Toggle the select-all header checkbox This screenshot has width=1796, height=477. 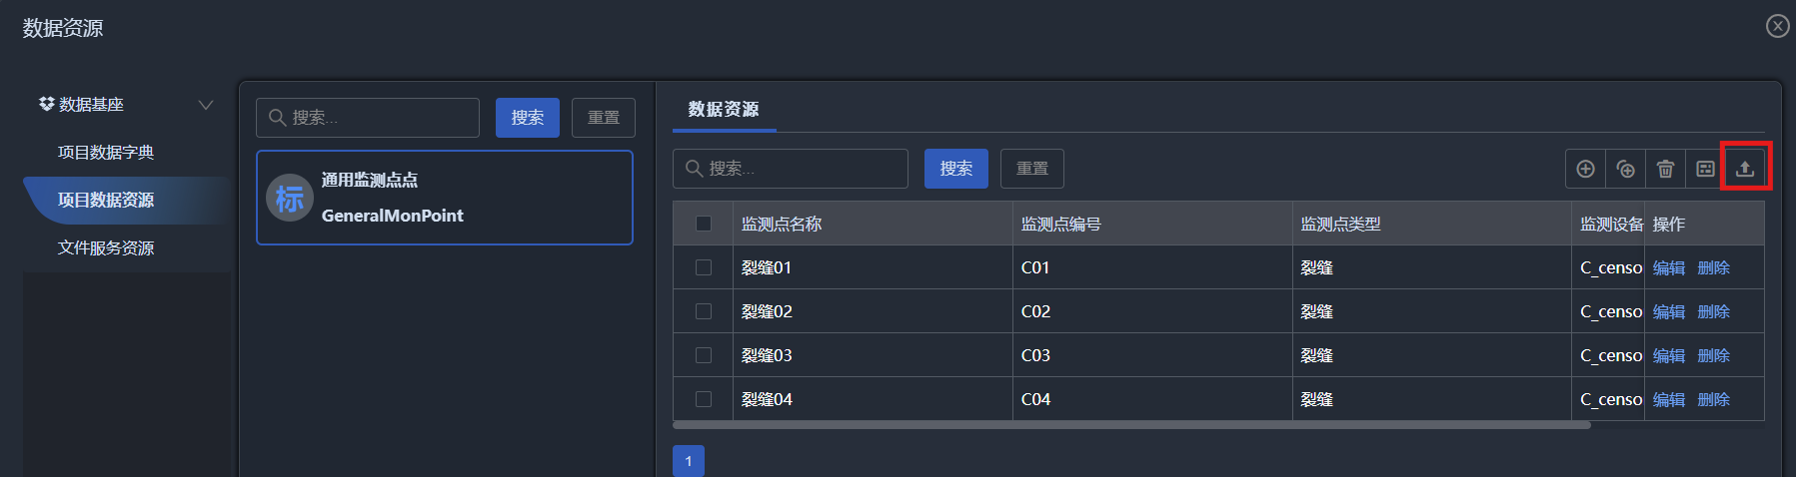[704, 224]
